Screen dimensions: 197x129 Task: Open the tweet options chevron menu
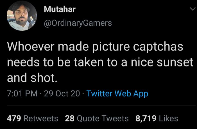click(193, 9)
